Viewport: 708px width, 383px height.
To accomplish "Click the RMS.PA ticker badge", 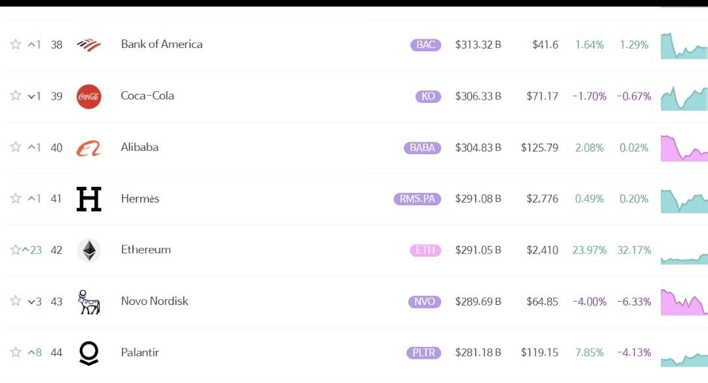I will tap(417, 199).
